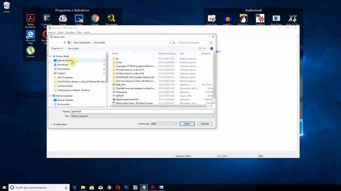Screen dimensions: 341x191
Task: Open the Ajuda menu in Notepad
Action: [x=87, y=32]
